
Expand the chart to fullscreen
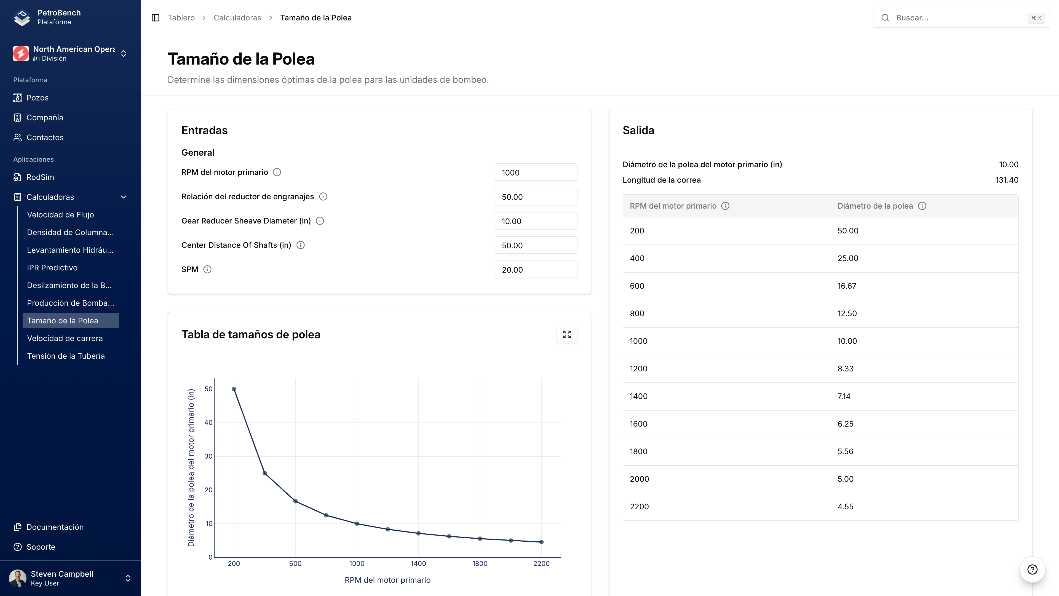tap(566, 334)
